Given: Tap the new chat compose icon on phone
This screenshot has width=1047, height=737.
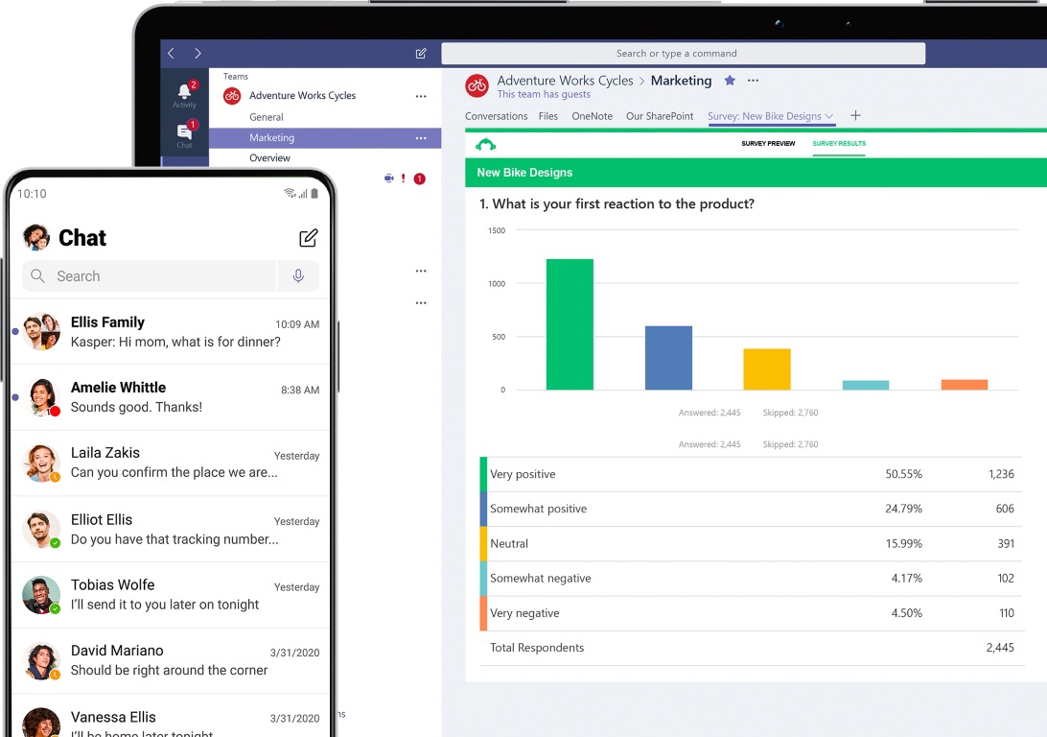Looking at the screenshot, I should (308, 238).
